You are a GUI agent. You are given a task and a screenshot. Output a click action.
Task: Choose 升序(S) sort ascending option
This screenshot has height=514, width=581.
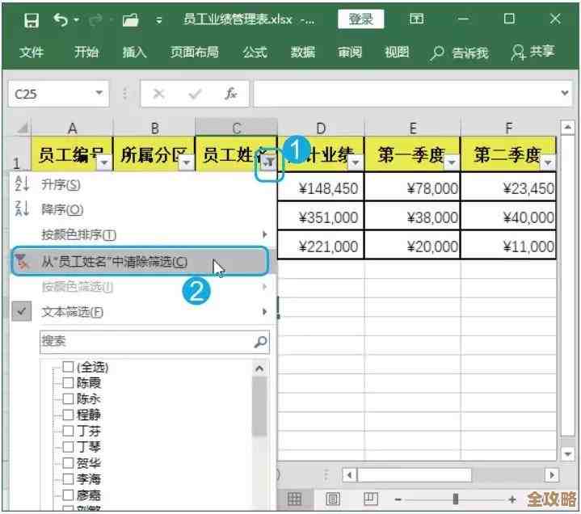click(143, 184)
